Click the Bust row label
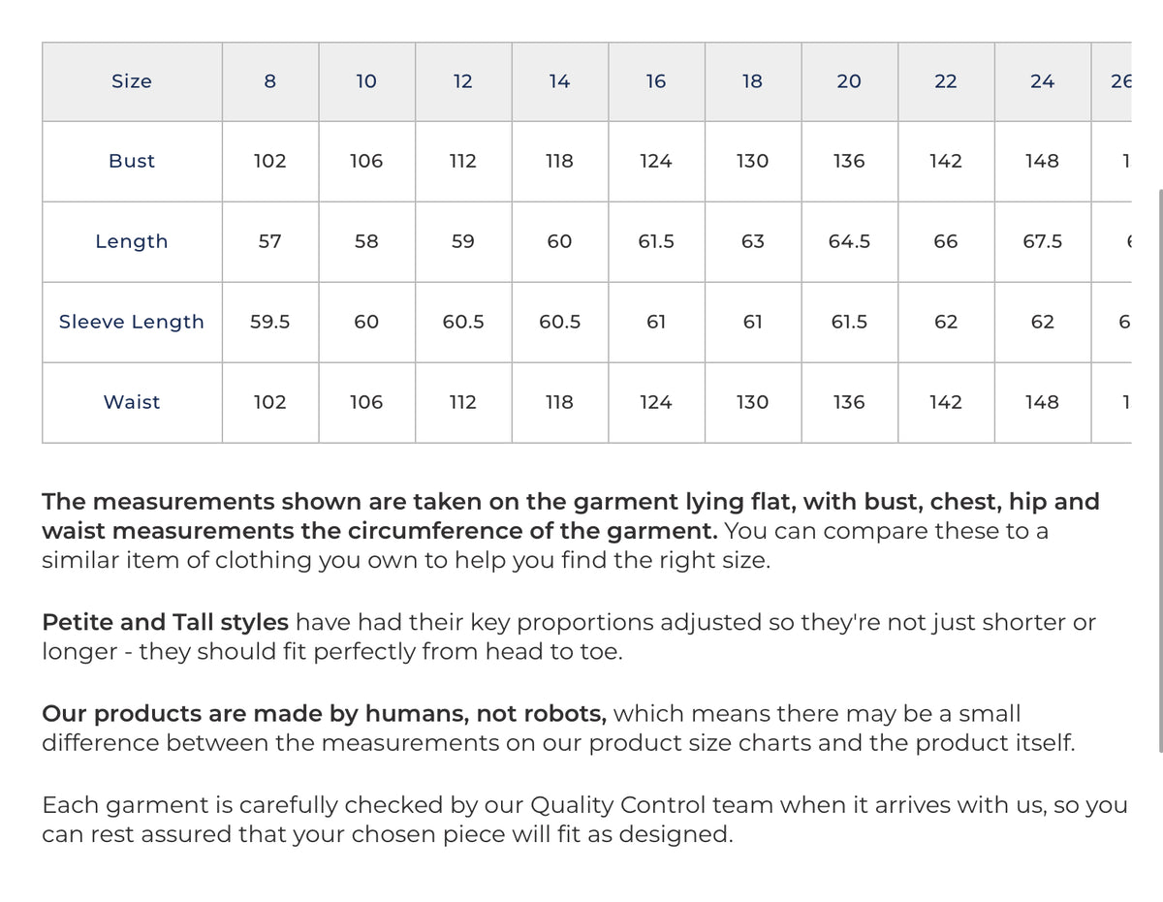 (x=132, y=162)
